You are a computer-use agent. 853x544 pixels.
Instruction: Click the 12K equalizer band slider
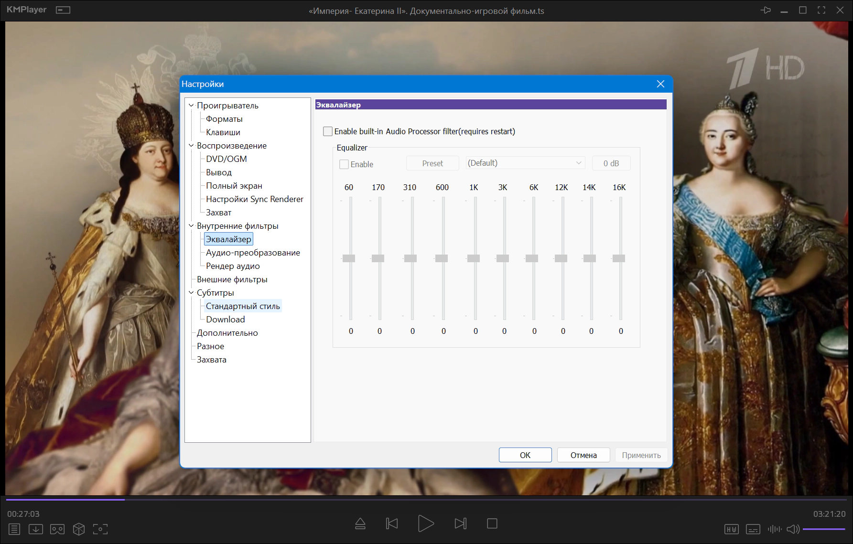coord(561,258)
